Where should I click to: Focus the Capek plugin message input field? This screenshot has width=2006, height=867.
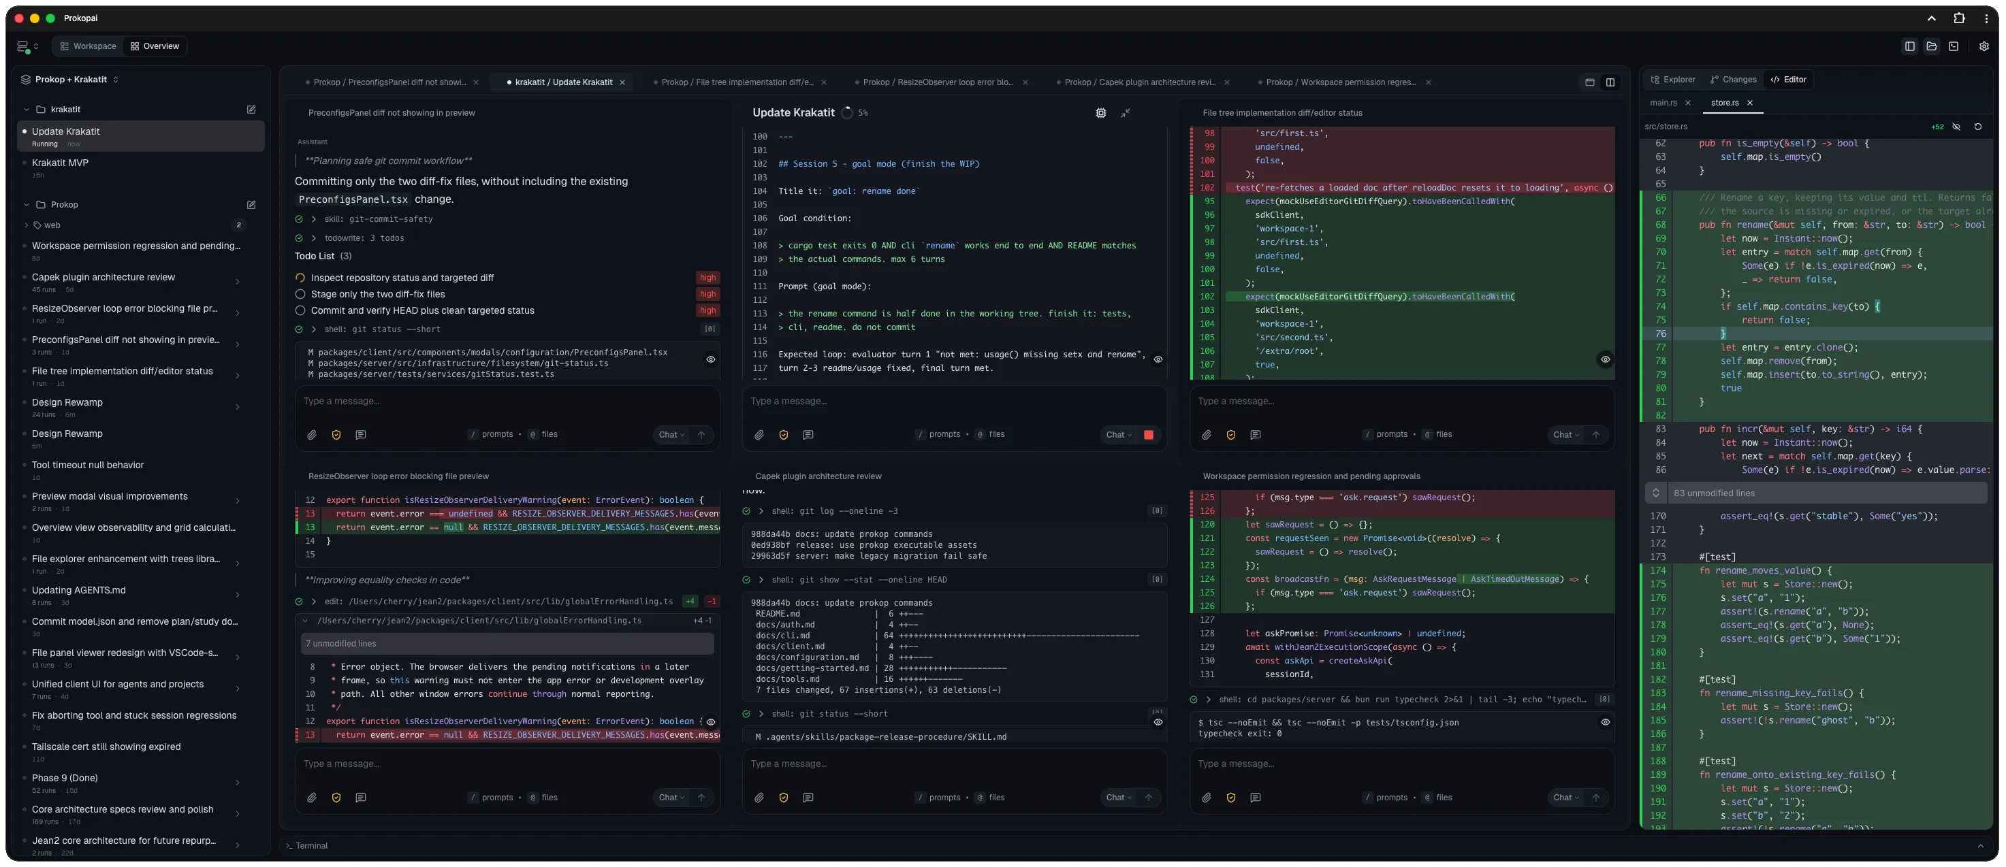tap(954, 764)
